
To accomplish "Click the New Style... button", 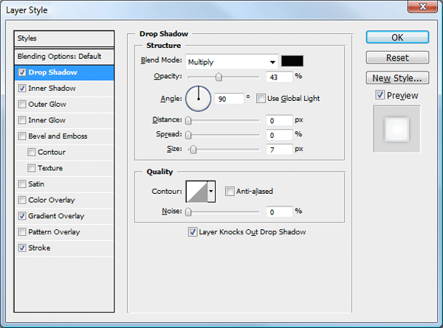I will point(397,78).
